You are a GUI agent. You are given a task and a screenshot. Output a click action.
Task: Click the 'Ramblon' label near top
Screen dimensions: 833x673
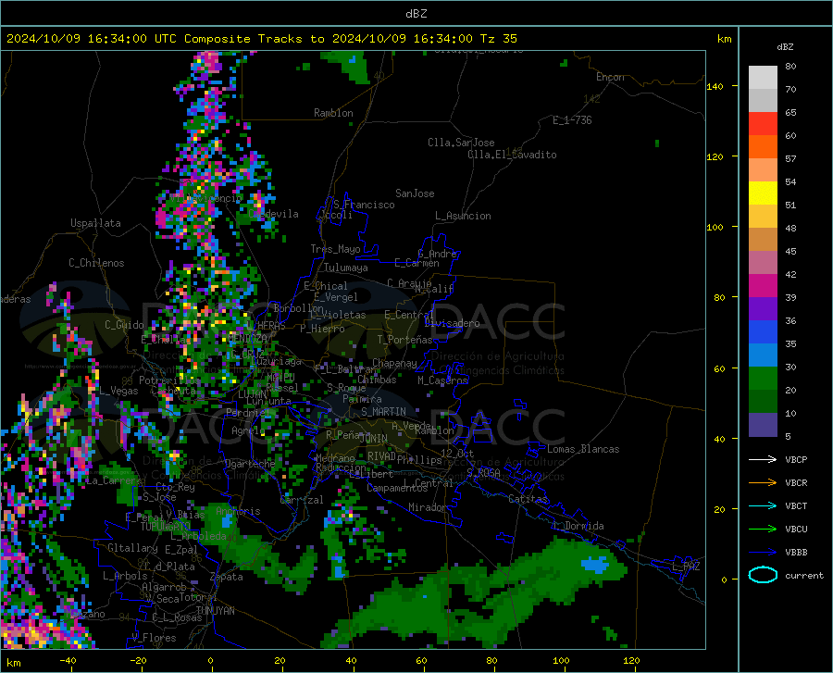click(x=333, y=113)
